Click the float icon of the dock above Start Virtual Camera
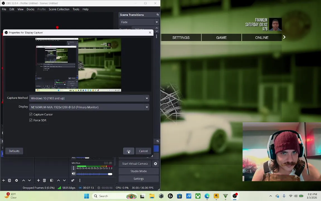321x201 pixels. [158, 141]
